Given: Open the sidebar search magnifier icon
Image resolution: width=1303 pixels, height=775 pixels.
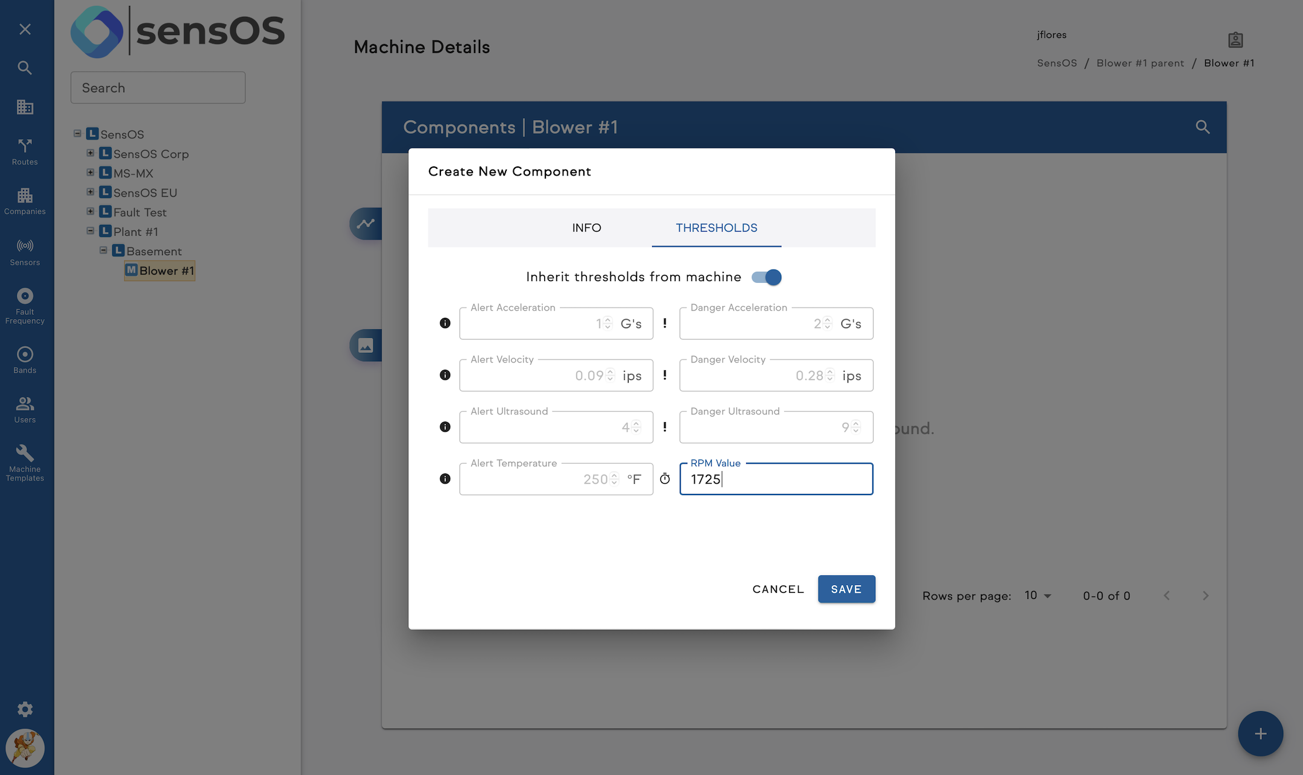Looking at the screenshot, I should pos(25,68).
